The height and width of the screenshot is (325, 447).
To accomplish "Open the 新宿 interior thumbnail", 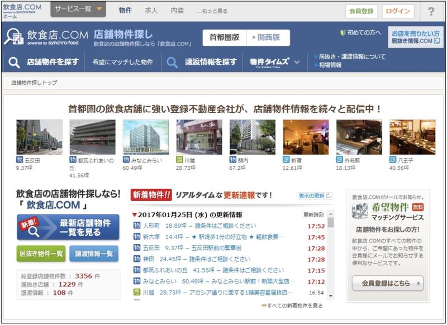I will [x=306, y=137].
